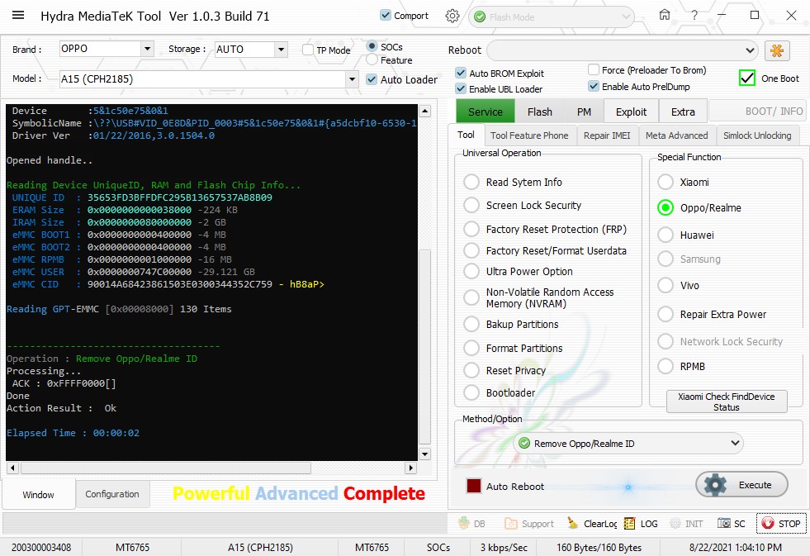This screenshot has height=556, width=810.
Task: Select the SOCs radio button
Action: tap(372, 46)
